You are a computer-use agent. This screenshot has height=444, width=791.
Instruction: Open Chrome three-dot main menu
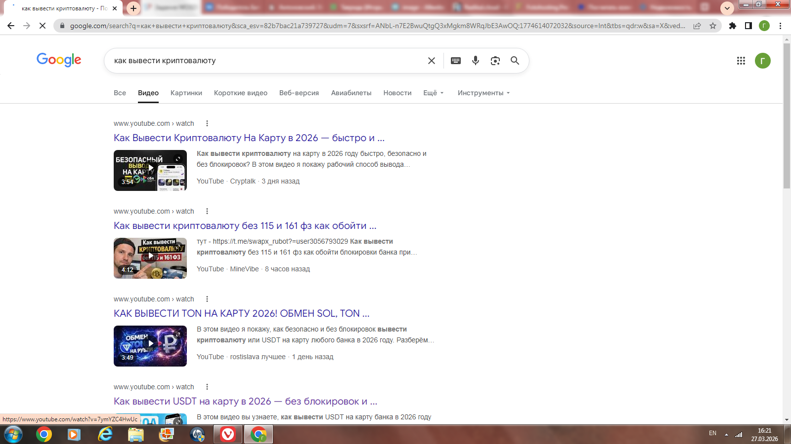[x=780, y=26]
